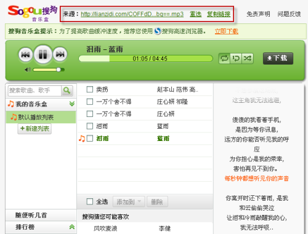Image resolution: width=308 pixels, height=234 pixels.
Task: Pause the current song
Action: pyautogui.click(x=43, y=55)
